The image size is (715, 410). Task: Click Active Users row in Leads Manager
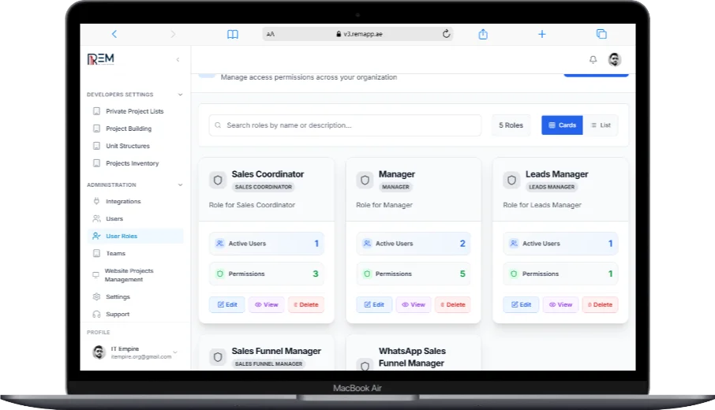560,244
